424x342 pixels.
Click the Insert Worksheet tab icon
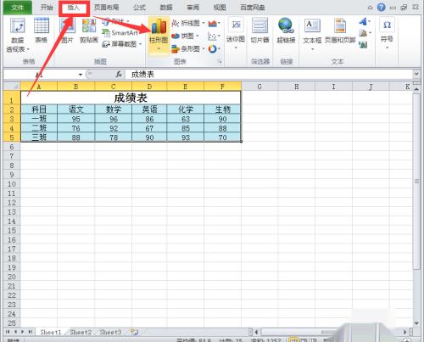click(134, 332)
